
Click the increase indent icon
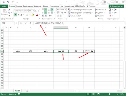pyautogui.click(x=46, y=16)
